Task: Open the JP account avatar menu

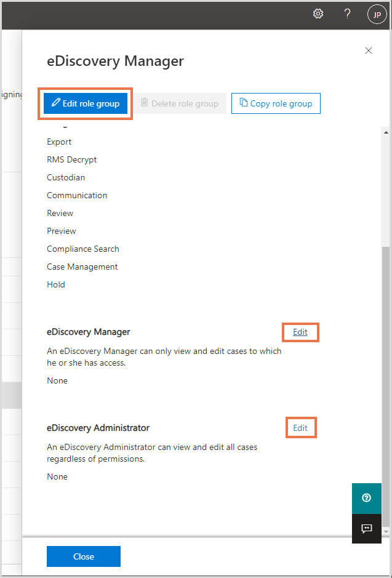Action: pos(377,14)
